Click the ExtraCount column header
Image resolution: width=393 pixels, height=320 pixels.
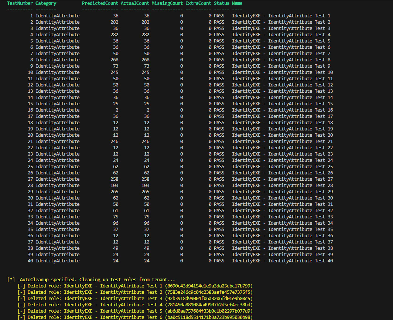point(198,3)
